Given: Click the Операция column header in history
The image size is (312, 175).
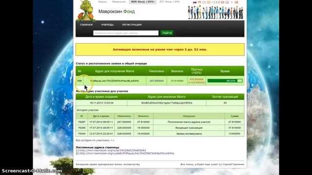Looking at the screenshot, I should coord(189,116).
